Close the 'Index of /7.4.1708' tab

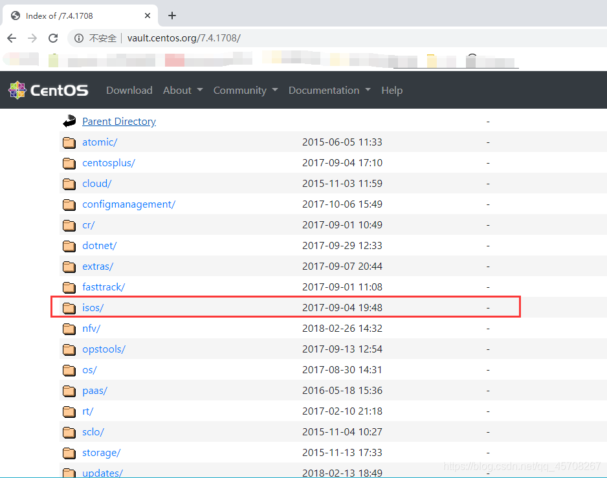pos(148,16)
